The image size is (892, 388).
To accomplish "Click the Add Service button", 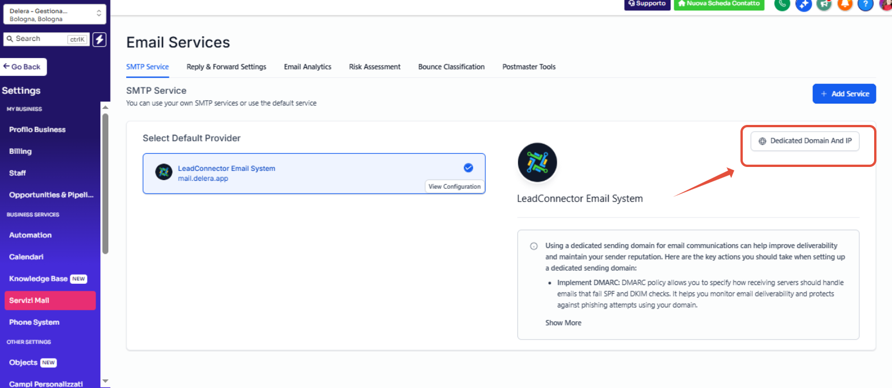I will pyautogui.click(x=844, y=94).
